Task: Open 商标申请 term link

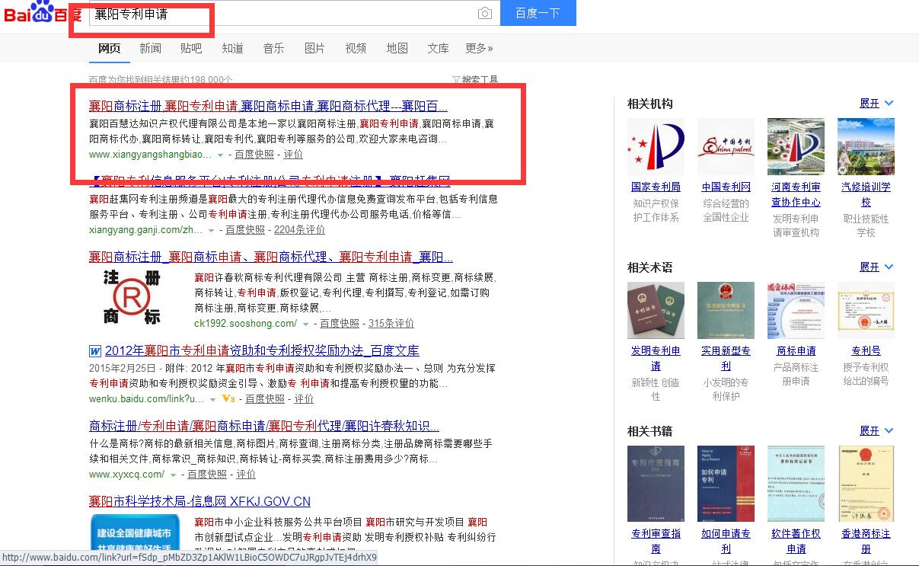Action: [796, 350]
